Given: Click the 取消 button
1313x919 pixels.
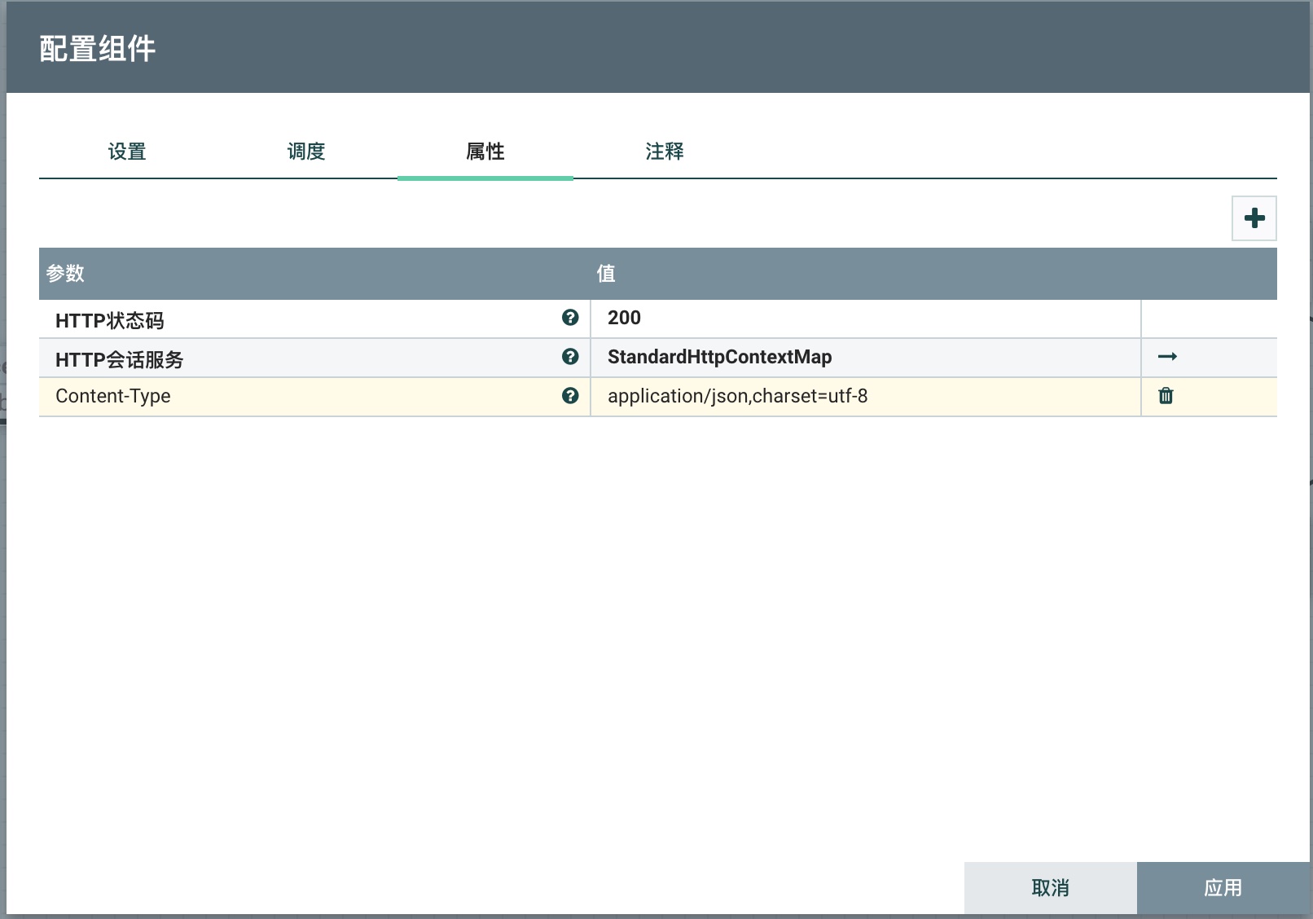Looking at the screenshot, I should 1050,888.
